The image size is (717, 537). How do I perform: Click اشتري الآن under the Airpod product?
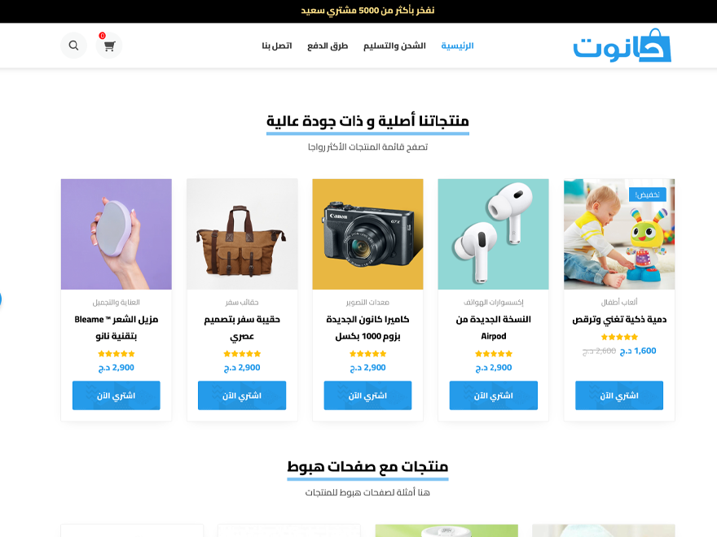(494, 395)
